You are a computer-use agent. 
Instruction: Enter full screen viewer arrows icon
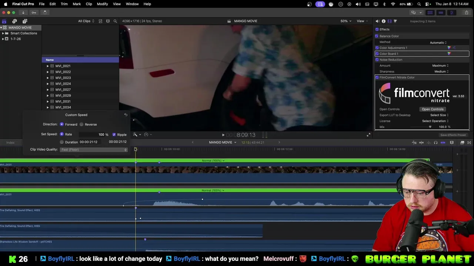pos(368,135)
